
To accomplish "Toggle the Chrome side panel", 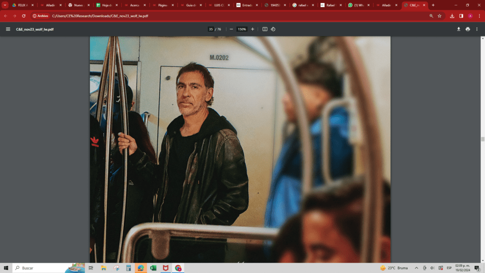I will coord(461,16).
